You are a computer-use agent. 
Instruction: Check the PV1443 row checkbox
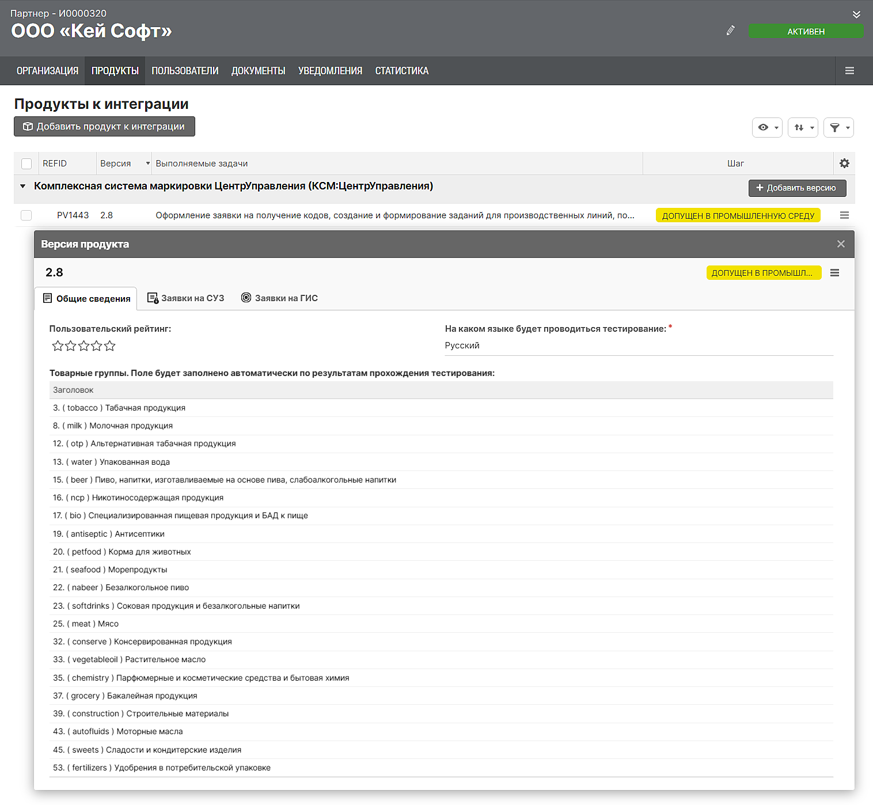26,215
